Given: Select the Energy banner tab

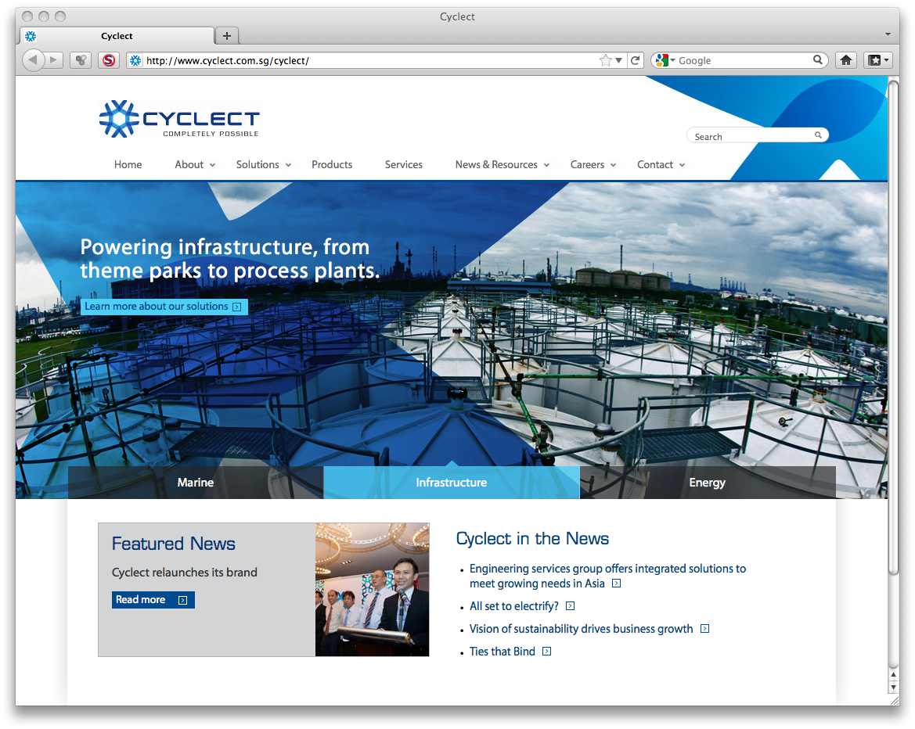Looking at the screenshot, I should (x=707, y=483).
